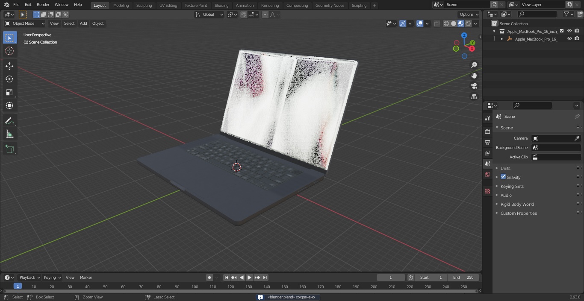Viewport: 584px width, 301px height.
Task: Open the Render properties tab
Action: click(487, 132)
